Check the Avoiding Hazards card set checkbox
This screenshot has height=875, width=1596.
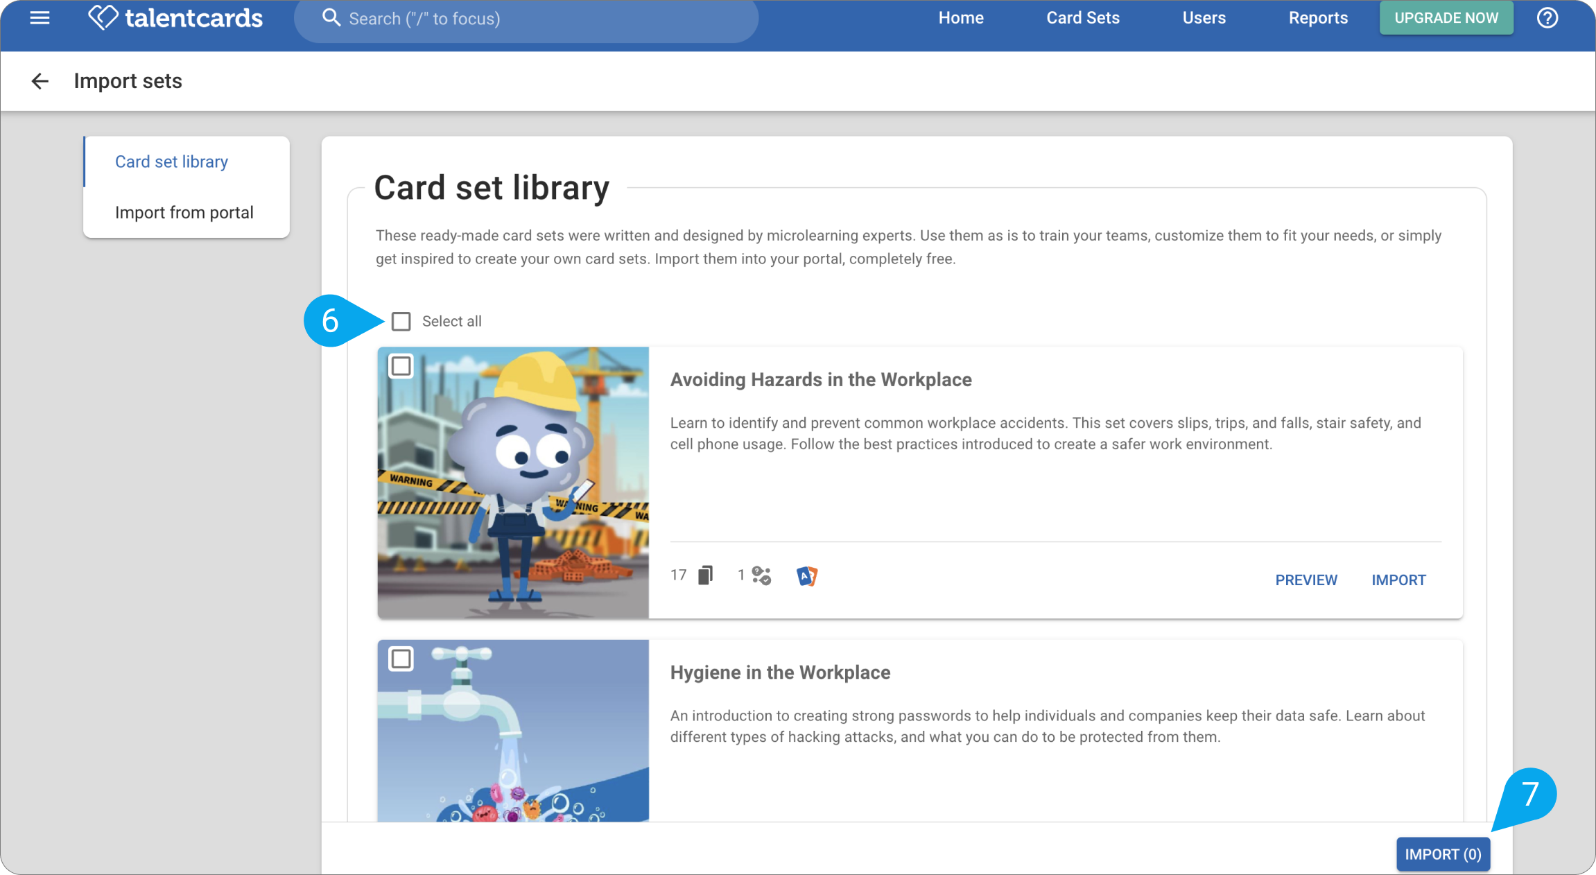click(x=401, y=365)
